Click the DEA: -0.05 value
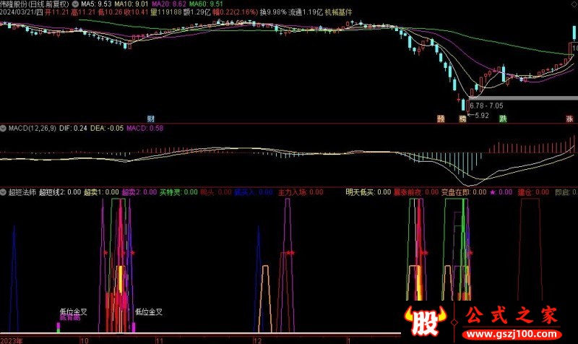The image size is (578, 344). pyautogui.click(x=107, y=129)
